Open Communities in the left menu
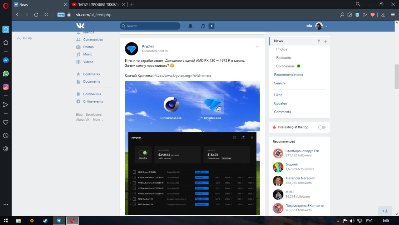The width and height of the screenshot is (399, 225). click(93, 40)
